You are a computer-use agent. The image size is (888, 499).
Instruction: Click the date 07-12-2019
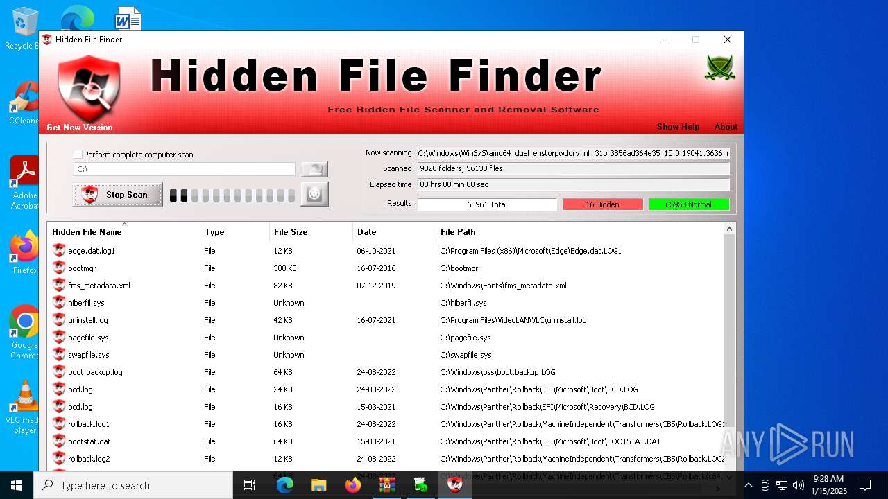(x=376, y=286)
